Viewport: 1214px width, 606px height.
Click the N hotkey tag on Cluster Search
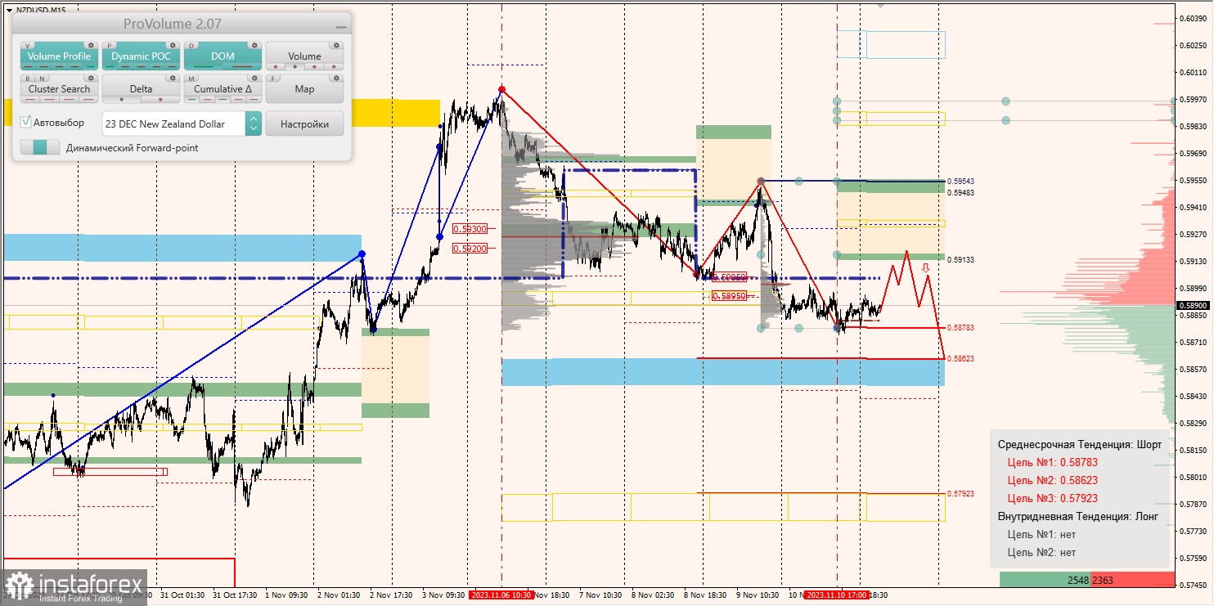(x=42, y=79)
